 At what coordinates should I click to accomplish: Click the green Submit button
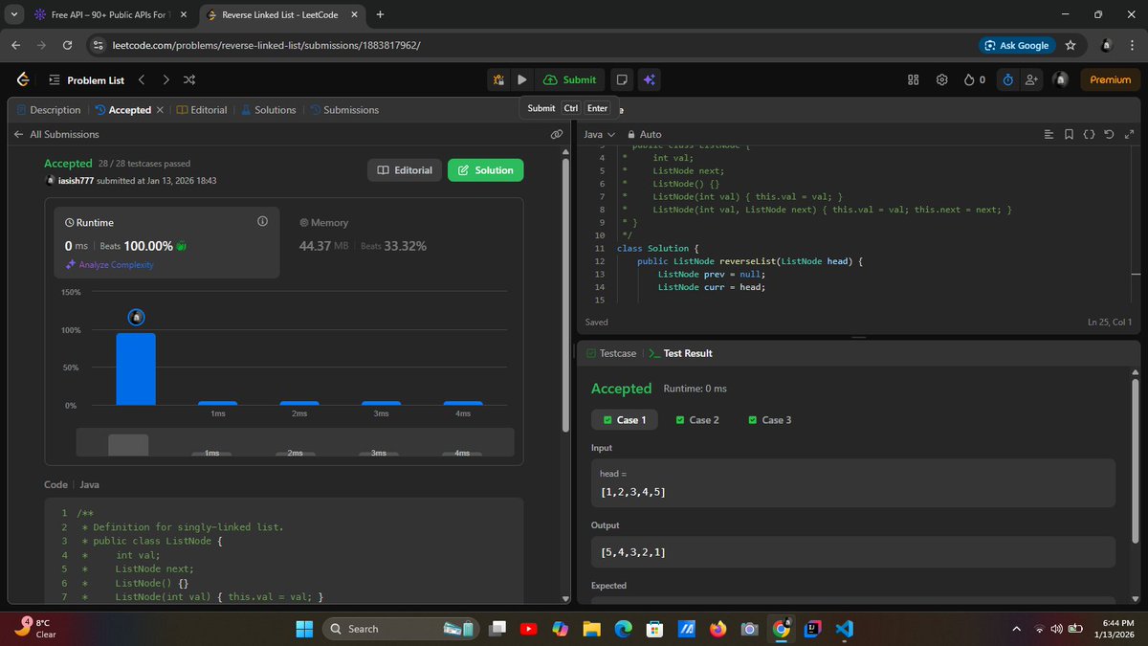(570, 79)
